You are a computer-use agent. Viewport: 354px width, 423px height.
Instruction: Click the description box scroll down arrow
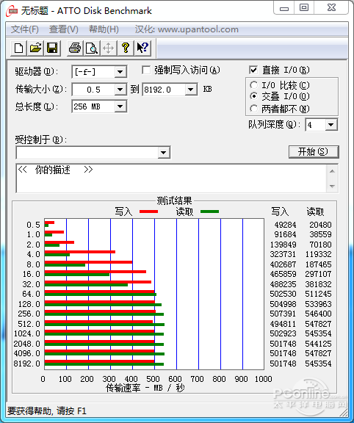point(332,186)
